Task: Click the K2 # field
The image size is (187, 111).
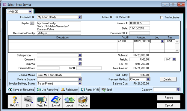Action: pyautogui.click(x=89, y=68)
